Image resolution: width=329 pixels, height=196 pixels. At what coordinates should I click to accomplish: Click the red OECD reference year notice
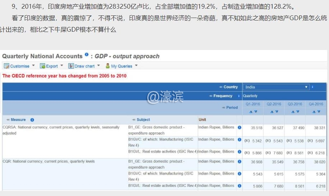click(x=64, y=76)
